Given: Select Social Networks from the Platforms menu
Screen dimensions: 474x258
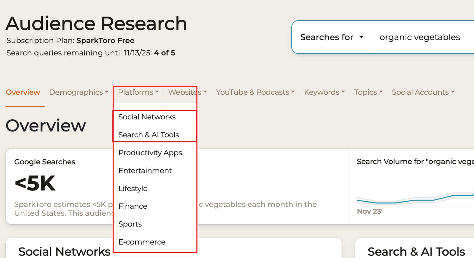Looking at the screenshot, I should [x=147, y=117].
